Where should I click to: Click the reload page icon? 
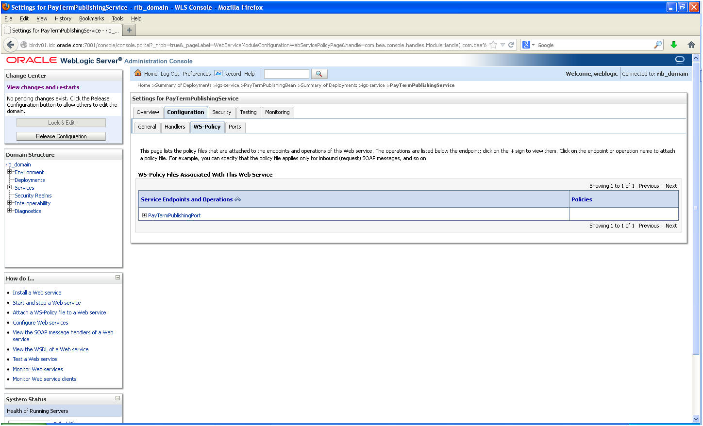click(x=511, y=45)
